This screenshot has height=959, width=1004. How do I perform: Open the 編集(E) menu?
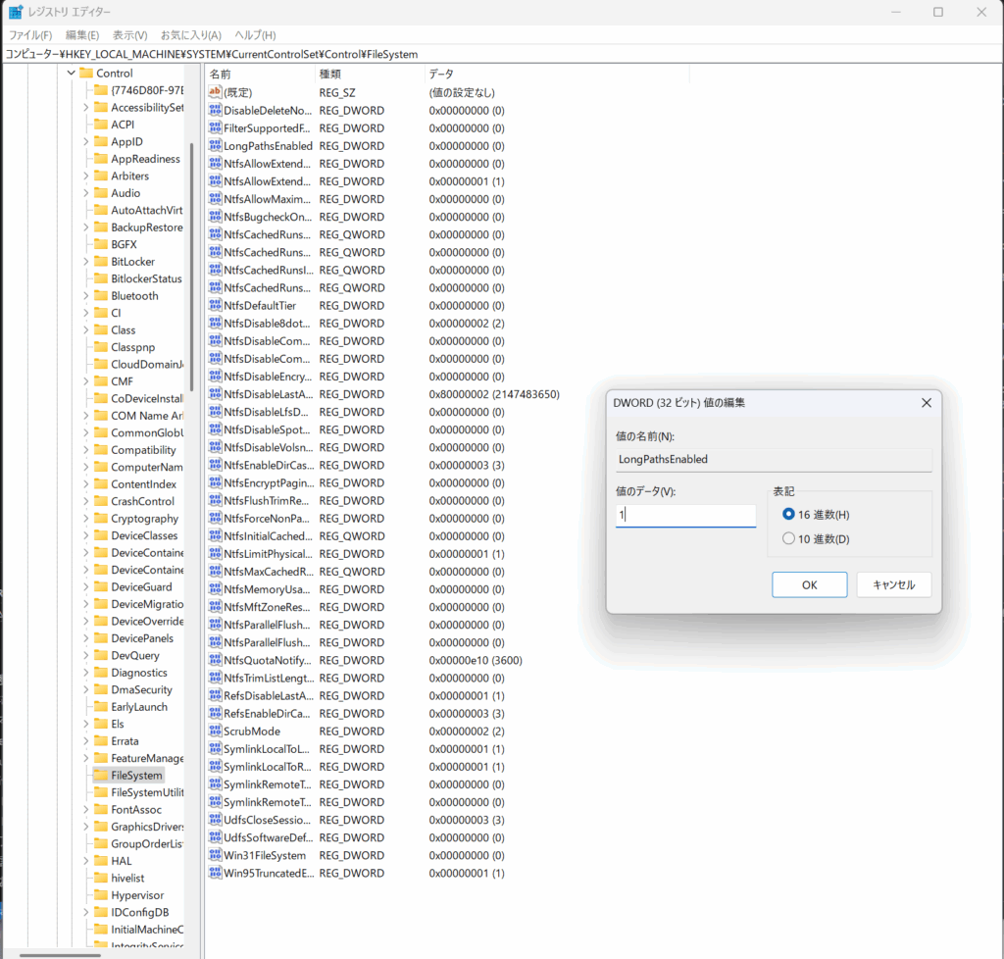click(82, 35)
